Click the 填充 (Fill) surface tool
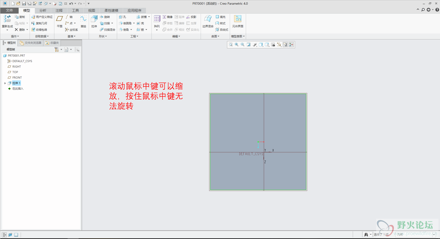This screenshot has width=440, height=239. 221,17
